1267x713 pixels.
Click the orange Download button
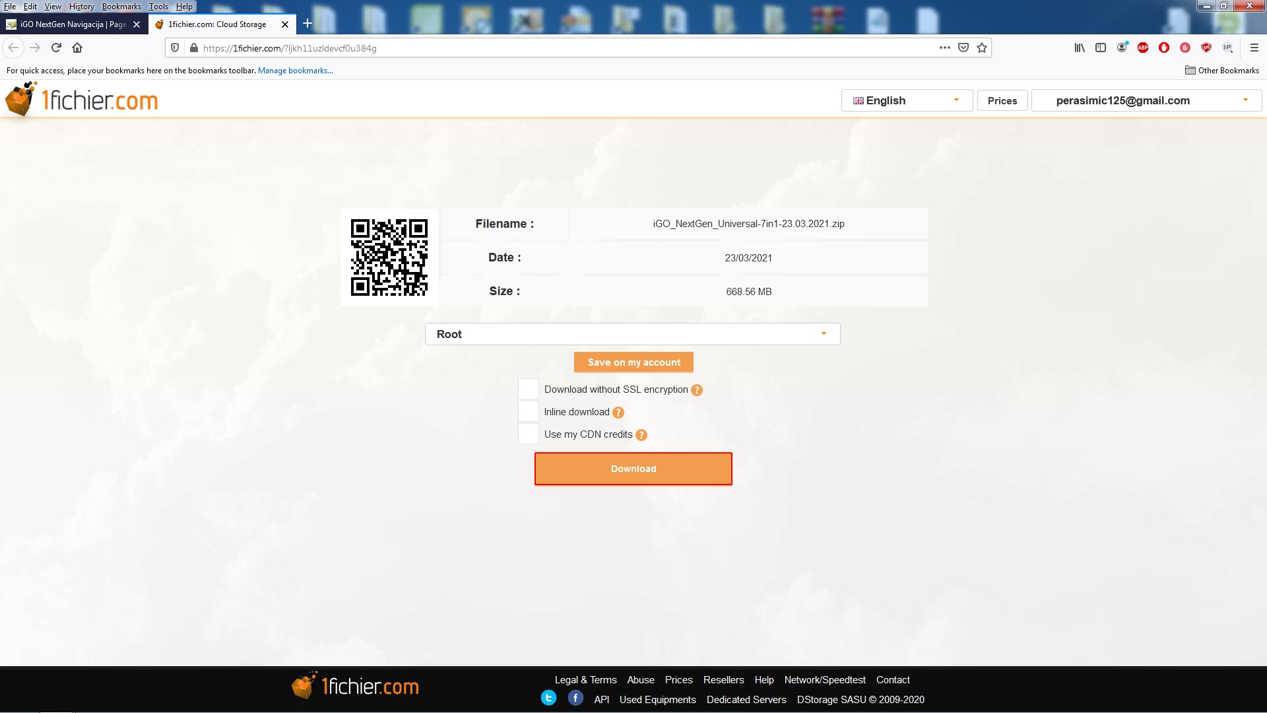coord(633,469)
